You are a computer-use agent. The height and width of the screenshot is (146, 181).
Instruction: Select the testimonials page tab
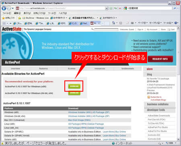click(128, 69)
